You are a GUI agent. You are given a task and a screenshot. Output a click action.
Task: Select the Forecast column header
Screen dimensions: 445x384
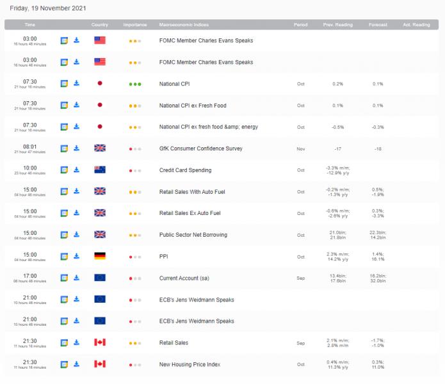point(378,25)
